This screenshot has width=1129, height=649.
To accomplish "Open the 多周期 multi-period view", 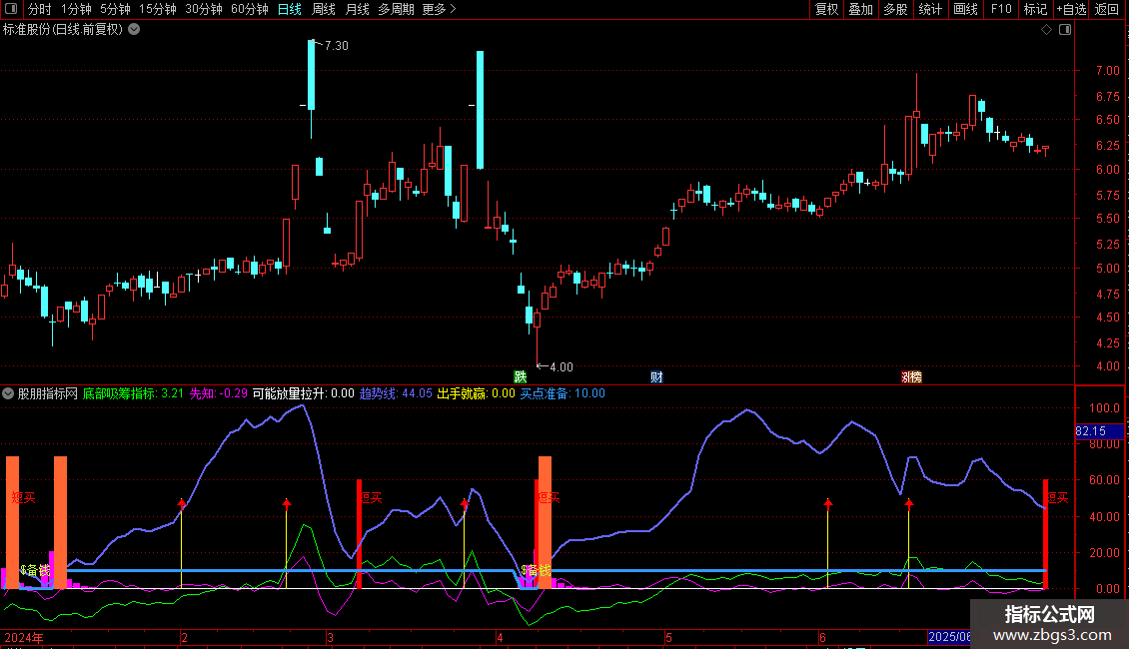I will (396, 9).
